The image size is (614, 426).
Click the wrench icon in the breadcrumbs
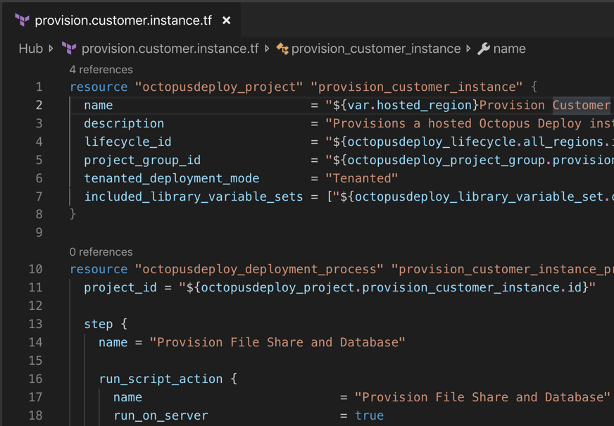click(x=484, y=49)
